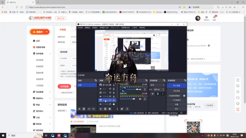This screenshot has width=246, height=138.
Task: Open the Windows Start menu
Action: (x=3, y=136)
